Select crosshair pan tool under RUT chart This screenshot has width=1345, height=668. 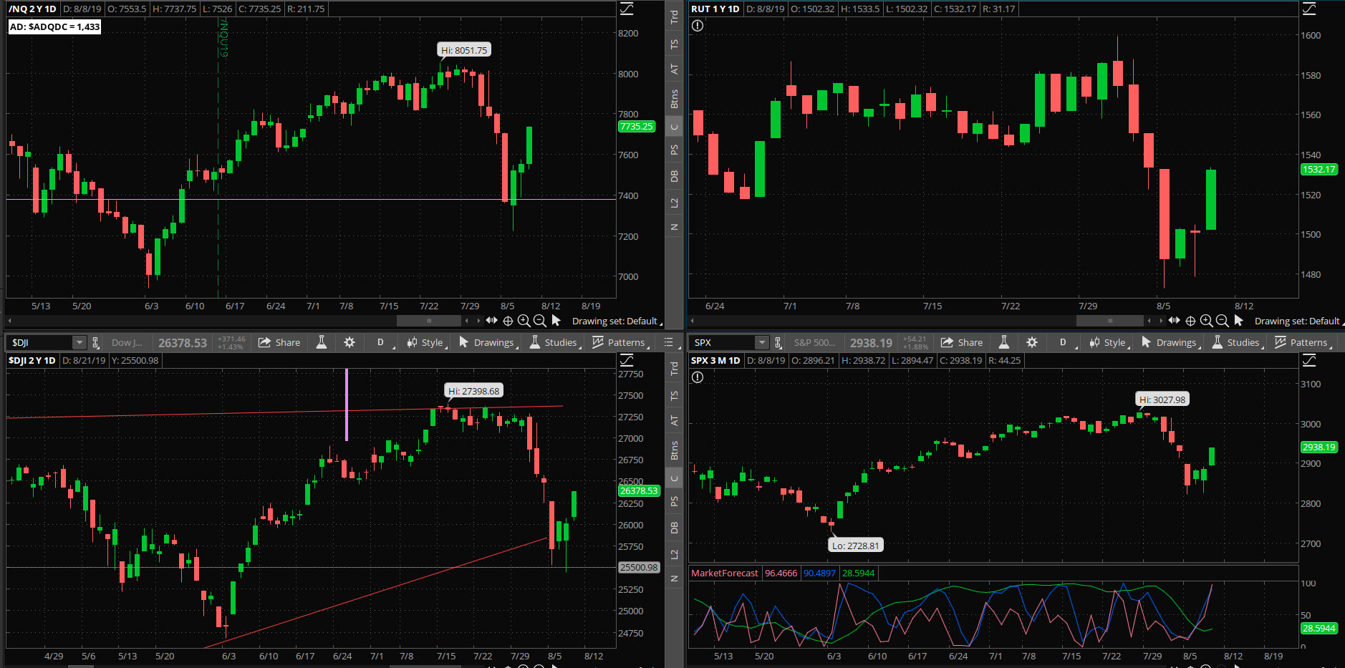tap(1190, 321)
